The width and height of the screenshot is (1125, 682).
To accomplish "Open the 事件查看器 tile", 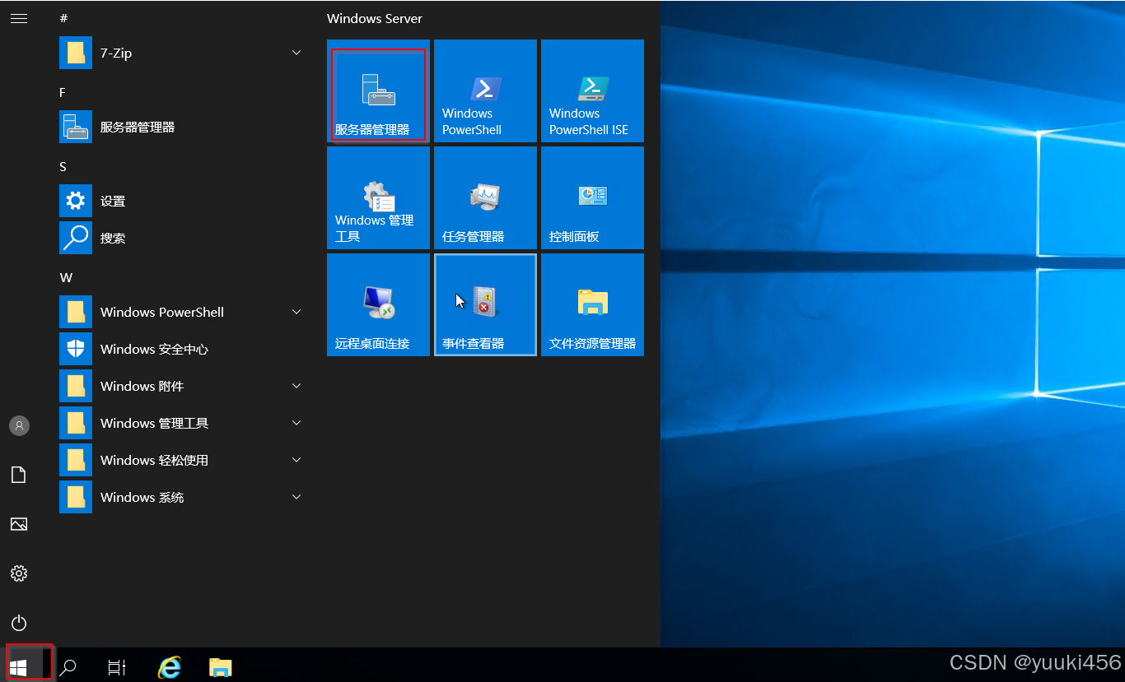I will coord(485,304).
